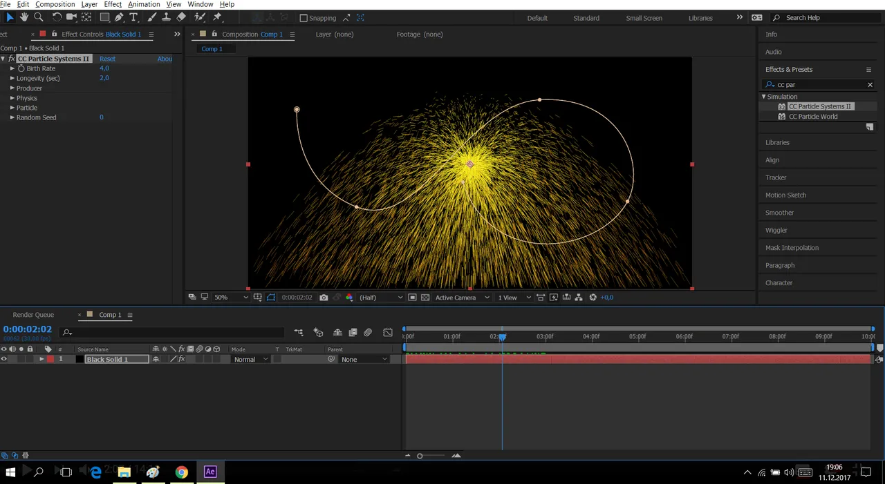The image size is (885, 484).
Task: Toggle the CC Particle Systems II fx switch
Action: click(x=12, y=59)
